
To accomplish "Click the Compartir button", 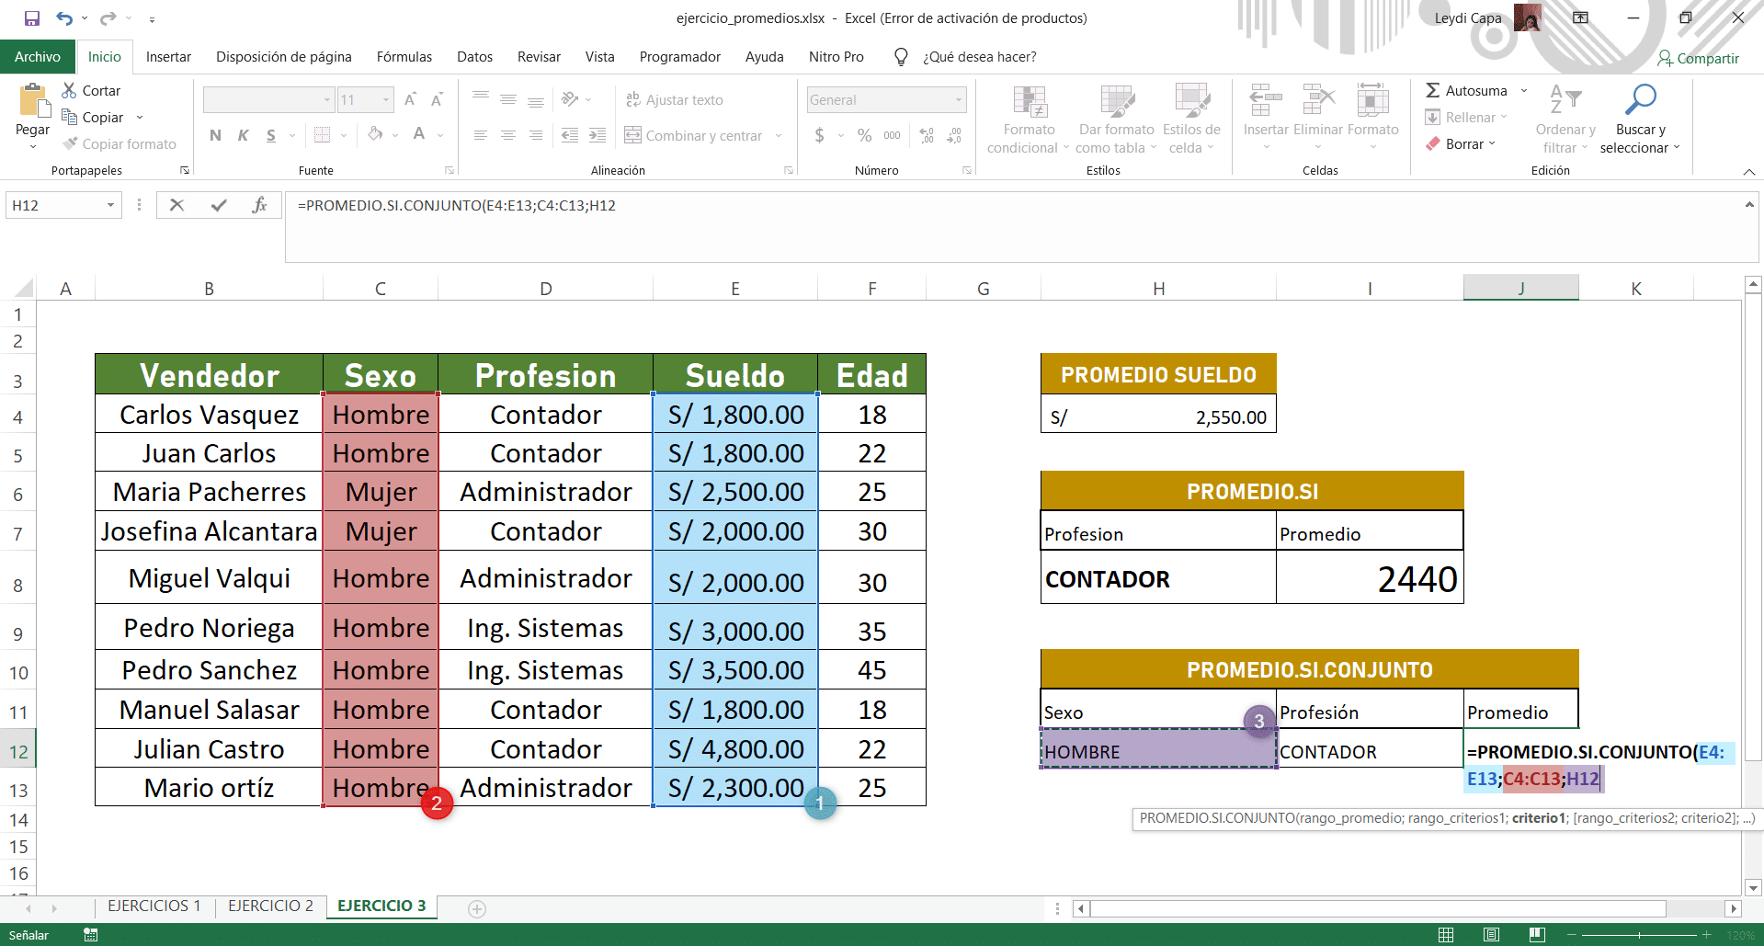I will pos(1700,58).
